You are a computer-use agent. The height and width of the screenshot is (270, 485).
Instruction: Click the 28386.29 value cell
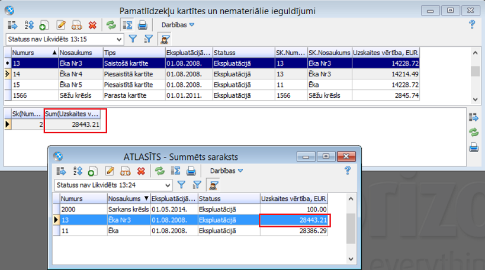click(x=294, y=231)
